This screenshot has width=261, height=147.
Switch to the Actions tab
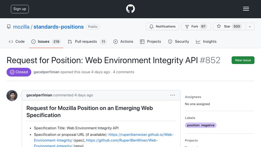123,41
